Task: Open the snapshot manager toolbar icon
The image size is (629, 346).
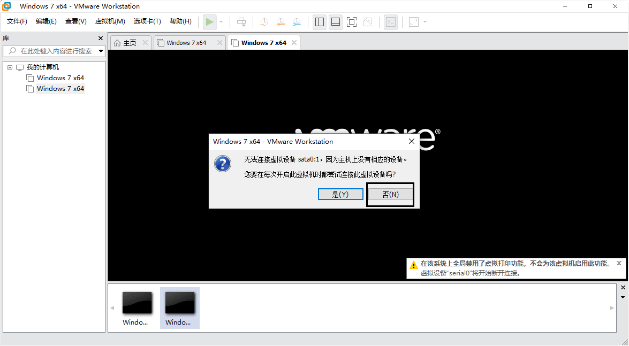Action: tap(297, 22)
